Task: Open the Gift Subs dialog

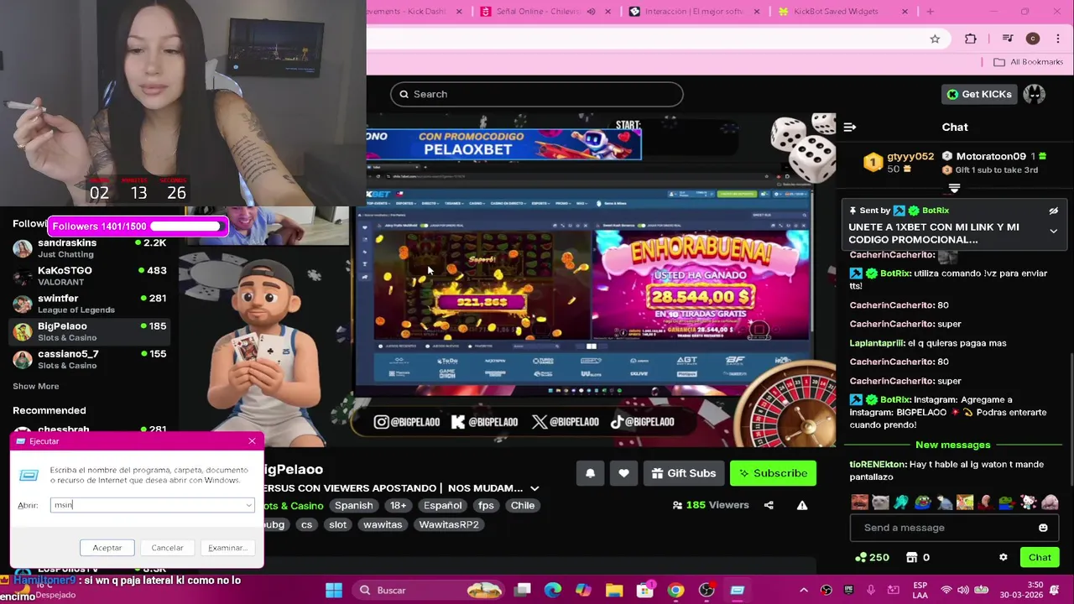Action: [683, 473]
